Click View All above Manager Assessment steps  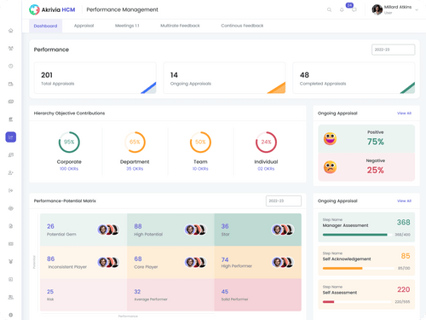(x=404, y=201)
